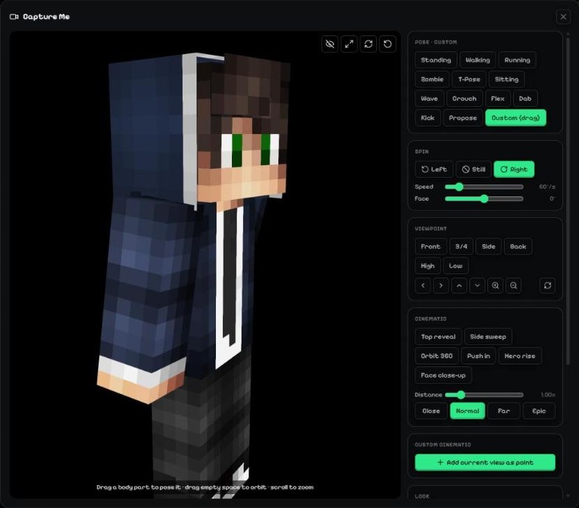Play the Top reveal cinematic

click(x=438, y=337)
